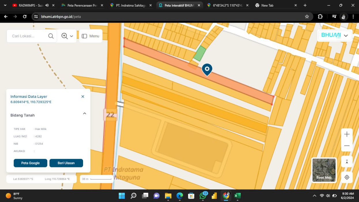Open WhatsApp from the taskbar
The image size is (359, 202).
click(203, 196)
